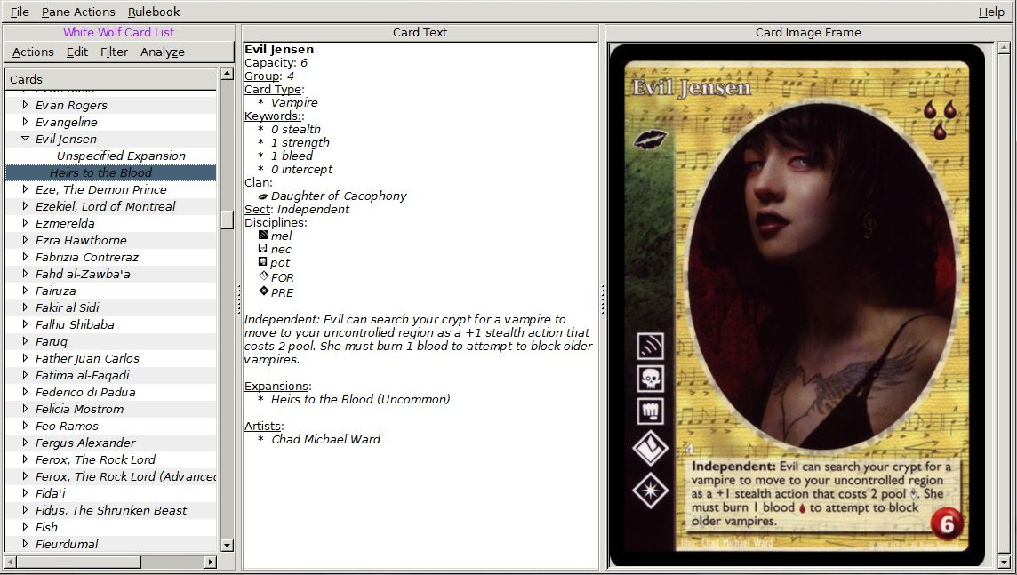
Task: Click the card list scroll right arrow
Action: pyautogui.click(x=210, y=562)
